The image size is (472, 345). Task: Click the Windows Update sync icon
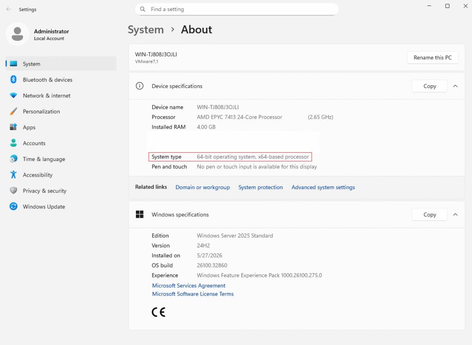coord(13,206)
